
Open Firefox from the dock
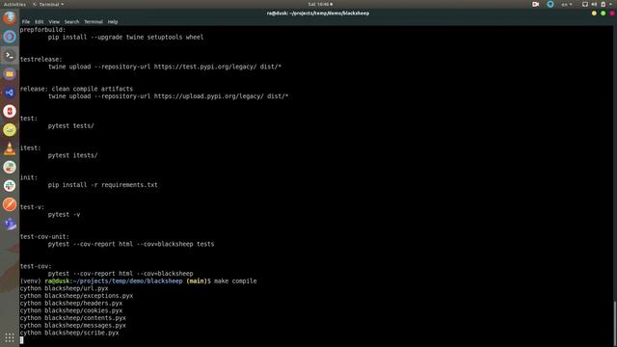coord(10,18)
